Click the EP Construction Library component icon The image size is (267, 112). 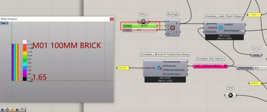click(160, 68)
